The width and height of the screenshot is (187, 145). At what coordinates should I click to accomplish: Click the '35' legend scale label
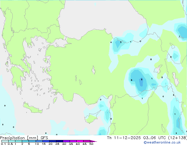tap(71, 144)
